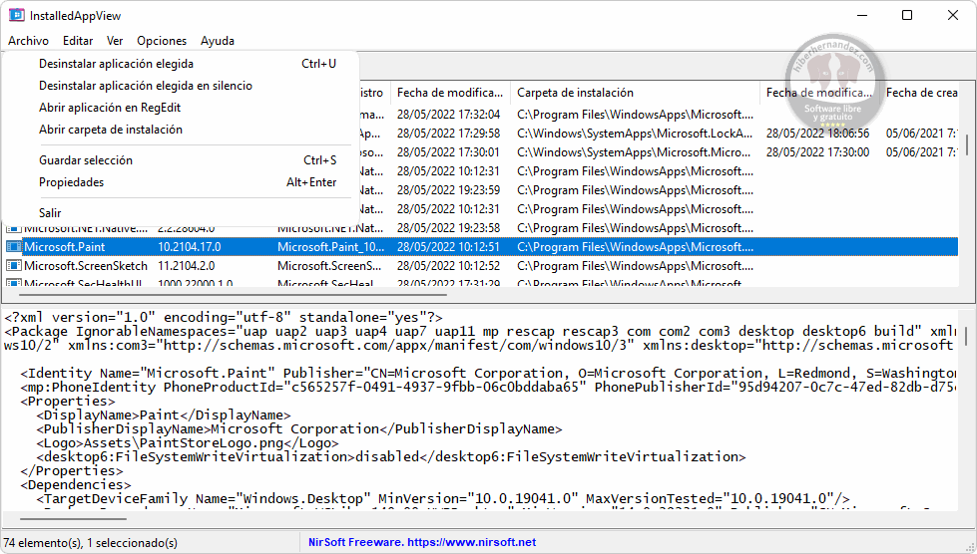The width and height of the screenshot is (977, 554).
Task: Click the TargetDeviceFamily XML line
Action: pyautogui.click(x=443, y=498)
